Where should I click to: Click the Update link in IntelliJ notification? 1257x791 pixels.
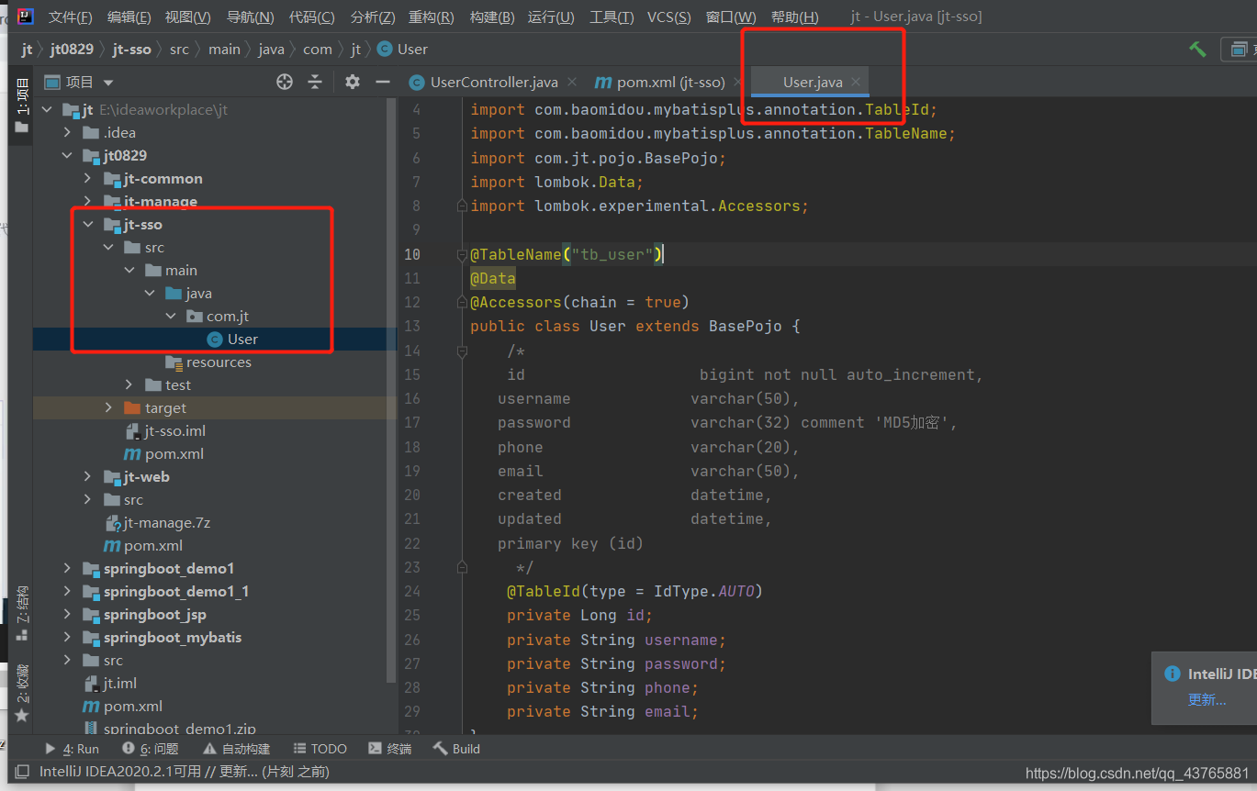1206,699
